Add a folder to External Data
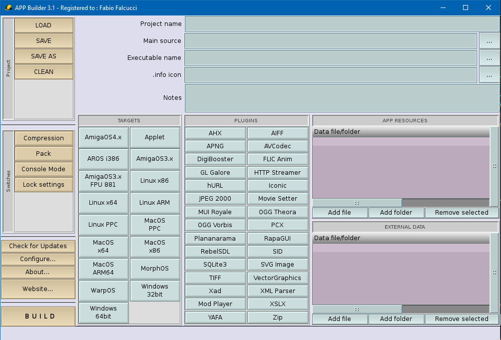Viewport: 501px width, 340px height. [396, 319]
